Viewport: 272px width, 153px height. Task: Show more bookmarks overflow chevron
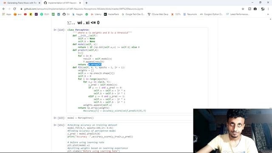coord(268,14)
